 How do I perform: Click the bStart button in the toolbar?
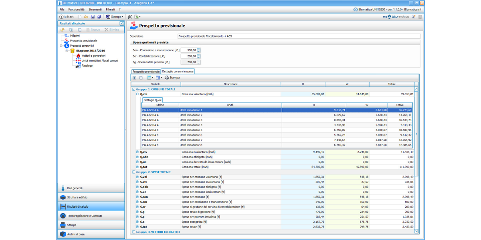[x=67, y=17]
